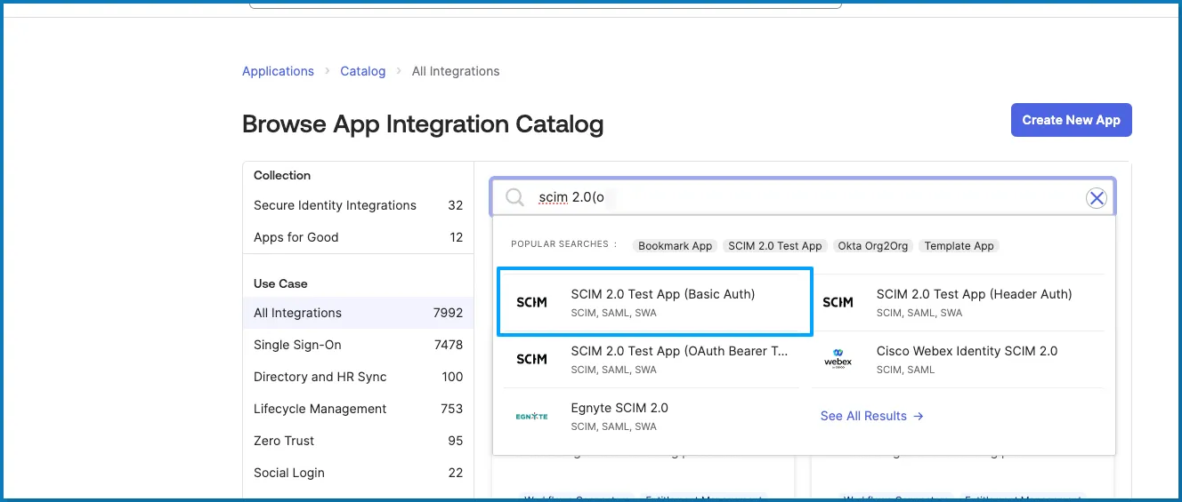Clear the search field with X icon
This screenshot has height=502, width=1182.
click(x=1097, y=198)
